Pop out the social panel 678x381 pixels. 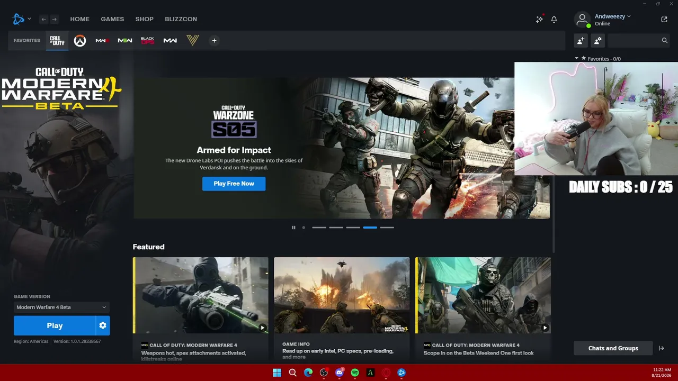pos(664,19)
